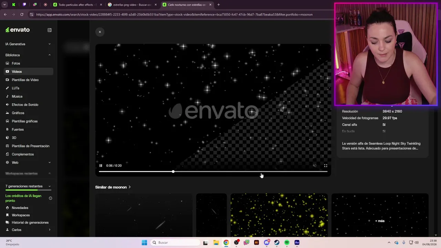441x248 pixels.
Task: Expand the IA Generativa menu
Action: 28,44
